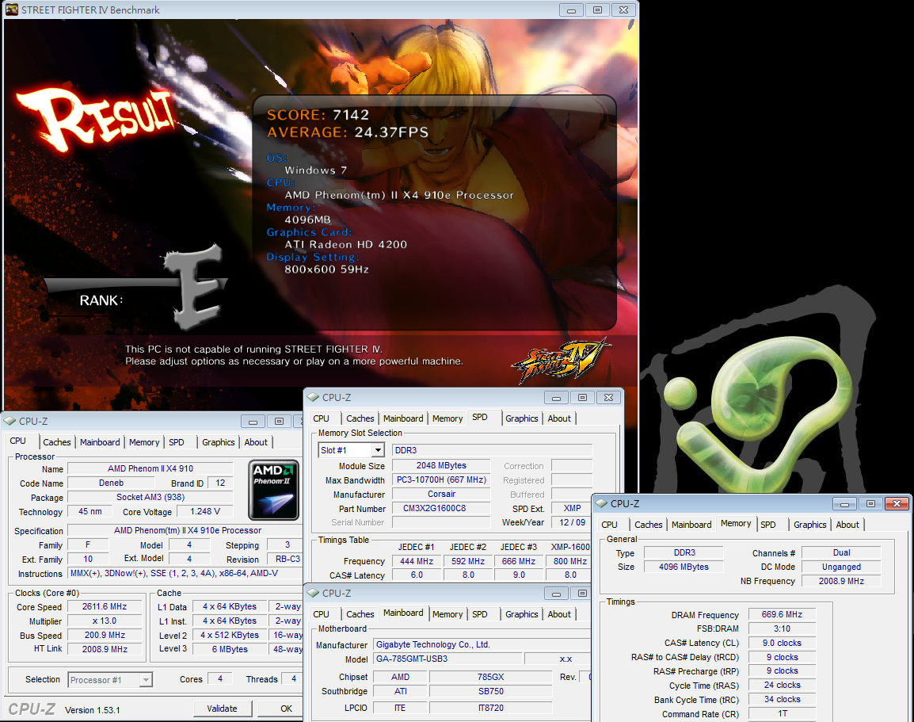Click the Bus Speed value "200.9 MHz"
This screenshot has width=914, height=722.
(x=105, y=635)
